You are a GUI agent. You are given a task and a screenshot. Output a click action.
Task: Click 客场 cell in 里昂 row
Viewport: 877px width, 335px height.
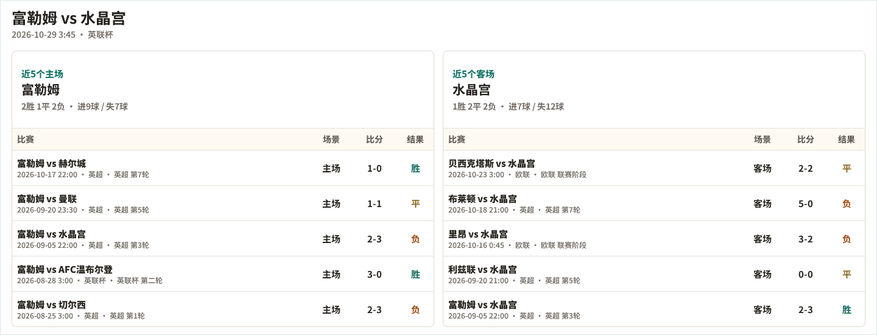coord(763,239)
